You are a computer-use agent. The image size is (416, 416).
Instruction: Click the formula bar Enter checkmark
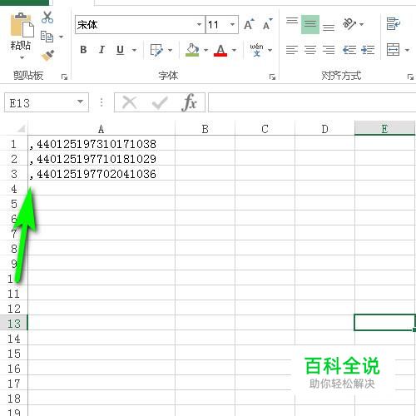tap(160, 102)
